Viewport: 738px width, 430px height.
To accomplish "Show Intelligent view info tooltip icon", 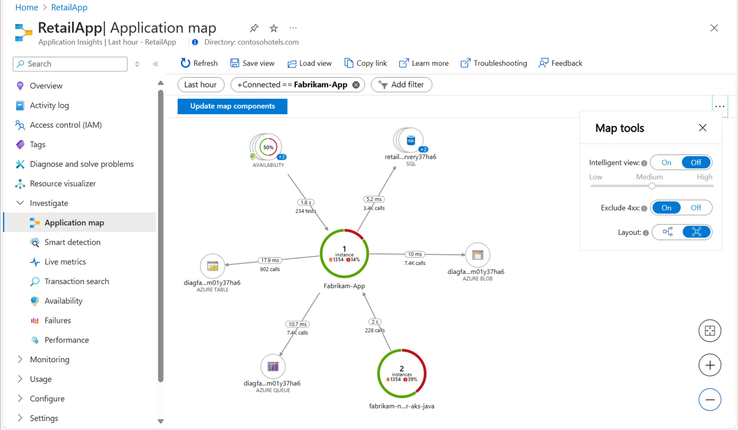I will coord(644,163).
